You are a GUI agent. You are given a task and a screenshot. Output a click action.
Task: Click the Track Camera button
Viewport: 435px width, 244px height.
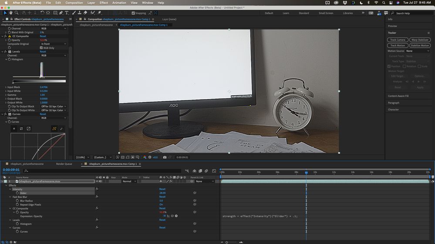click(397, 40)
